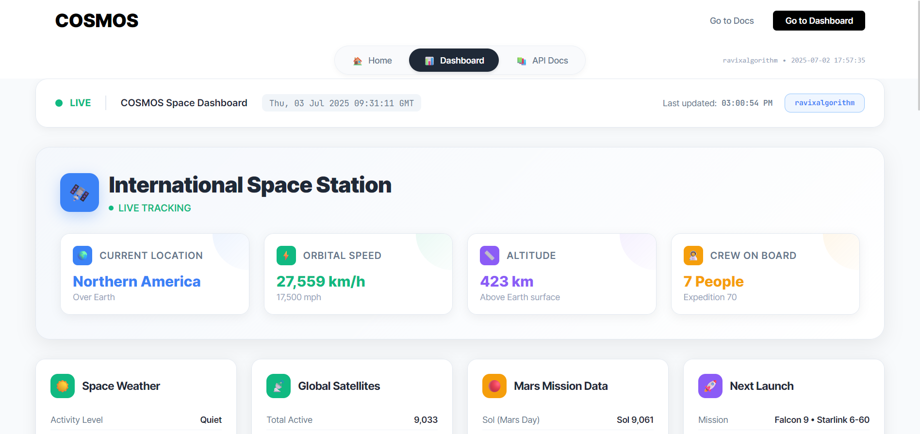Click the ravixalgorithm timestamp under the header

794,60
